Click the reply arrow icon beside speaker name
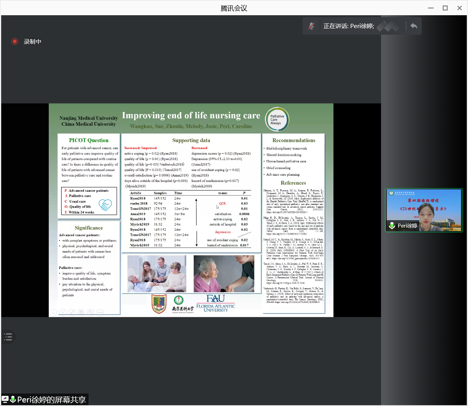 [414, 26]
